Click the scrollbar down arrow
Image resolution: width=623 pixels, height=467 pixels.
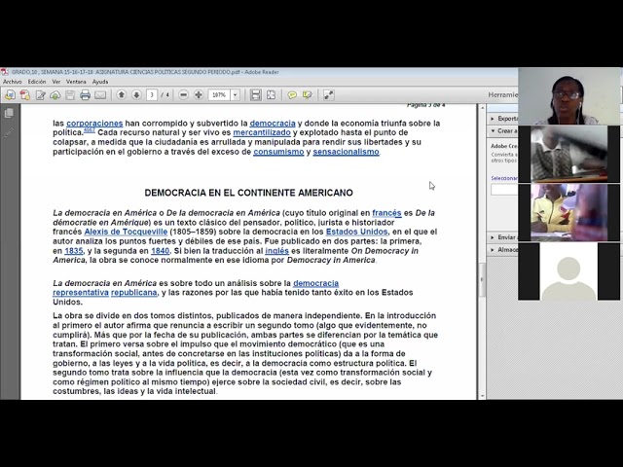(483, 396)
